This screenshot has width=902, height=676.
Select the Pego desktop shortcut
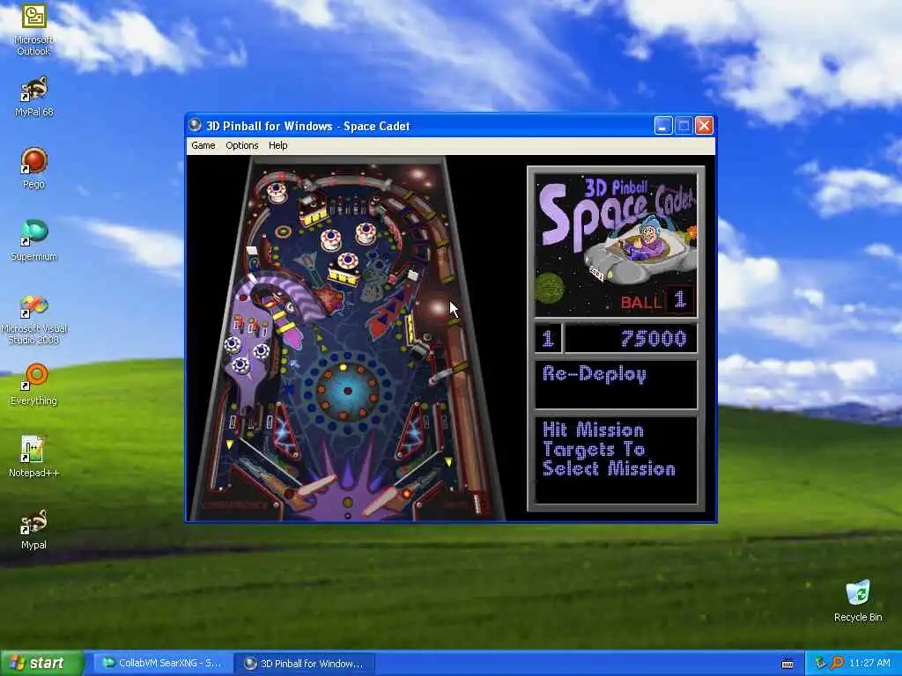[x=33, y=168]
